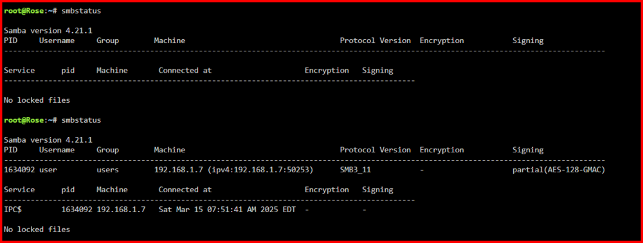Image resolution: width=643 pixels, height=243 pixels.
Task: Click the IPC$ service entry
Action: (13, 210)
